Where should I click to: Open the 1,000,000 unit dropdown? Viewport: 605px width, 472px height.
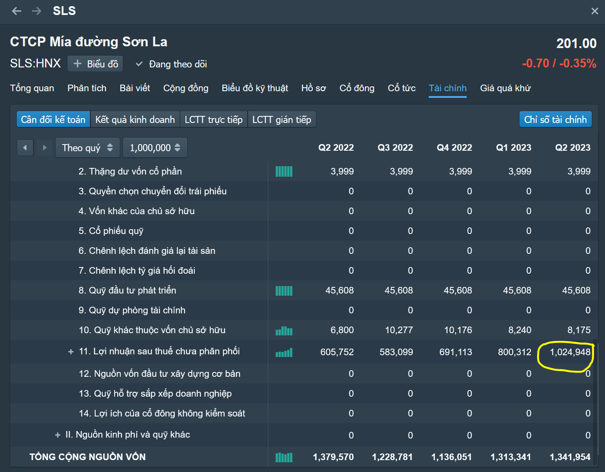point(155,148)
